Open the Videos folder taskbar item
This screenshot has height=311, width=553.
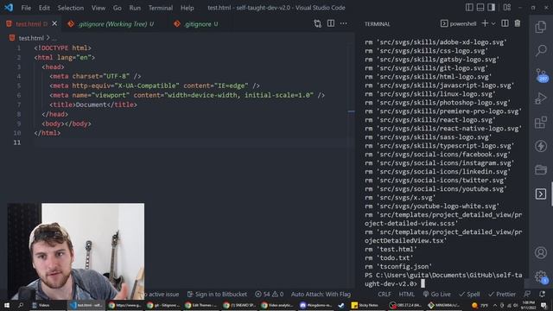[x=41, y=305]
